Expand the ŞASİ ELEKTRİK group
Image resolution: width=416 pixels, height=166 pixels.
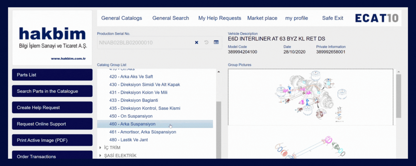click(x=100, y=156)
